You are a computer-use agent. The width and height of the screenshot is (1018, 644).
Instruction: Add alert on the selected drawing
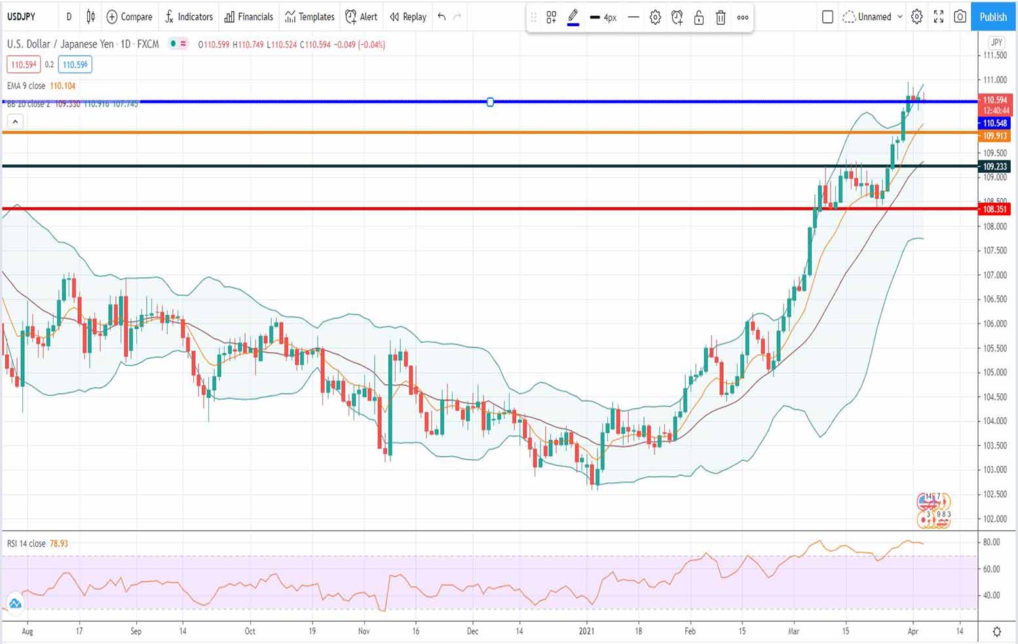pos(677,18)
